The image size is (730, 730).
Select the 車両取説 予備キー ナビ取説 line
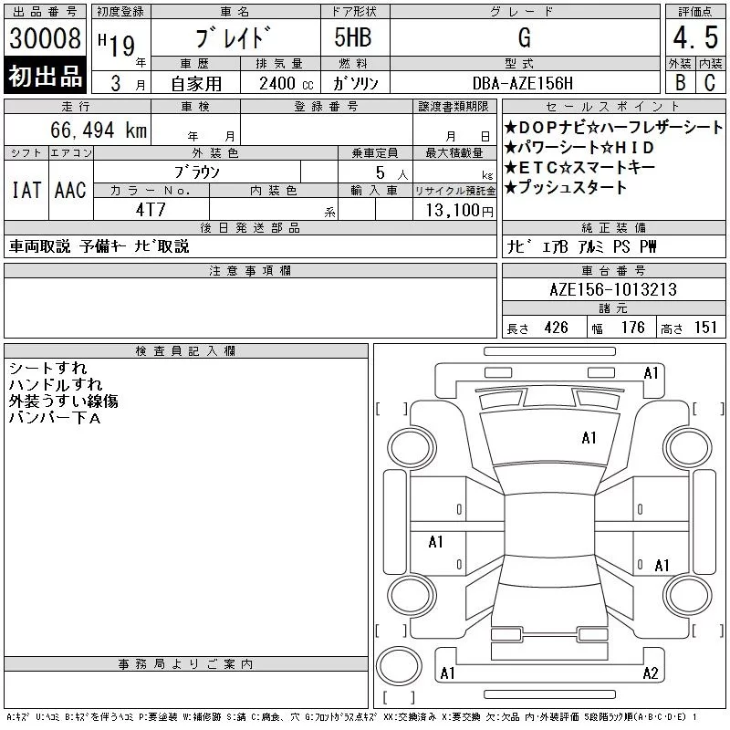click(x=99, y=246)
